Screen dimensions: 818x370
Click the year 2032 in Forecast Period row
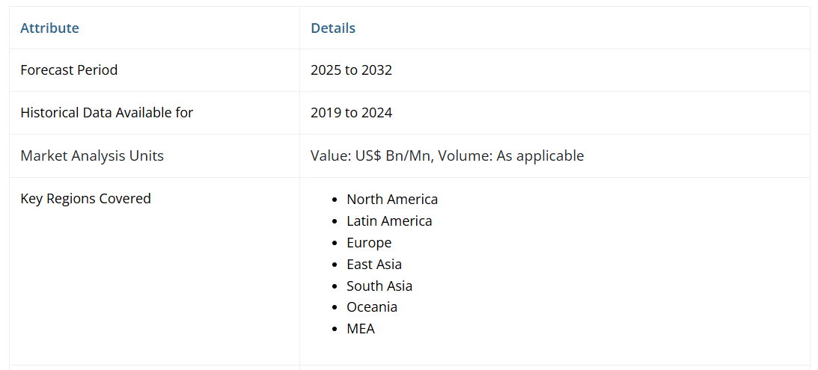tap(376, 70)
